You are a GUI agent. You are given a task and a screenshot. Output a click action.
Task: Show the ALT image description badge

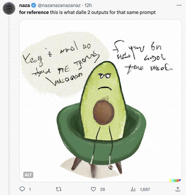[28, 175]
